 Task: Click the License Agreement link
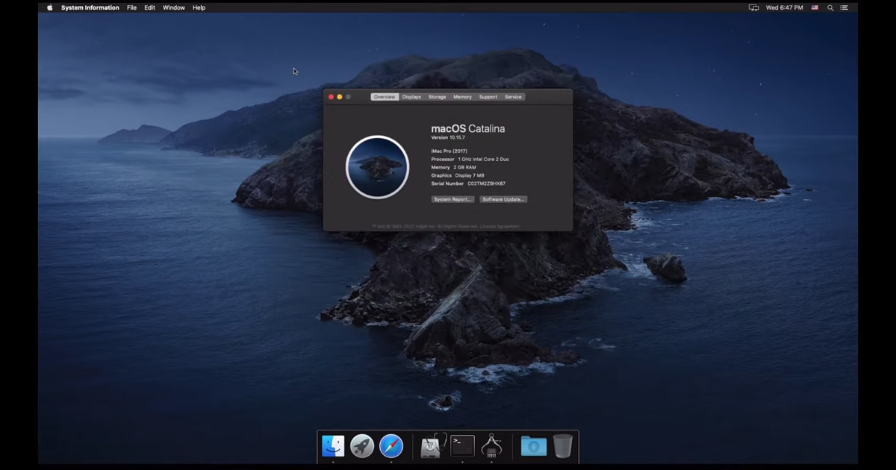(500, 226)
